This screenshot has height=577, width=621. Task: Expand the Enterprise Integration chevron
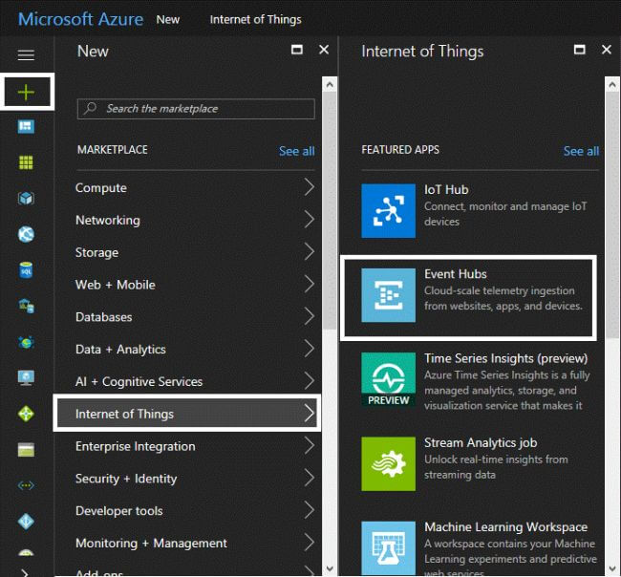[310, 445]
